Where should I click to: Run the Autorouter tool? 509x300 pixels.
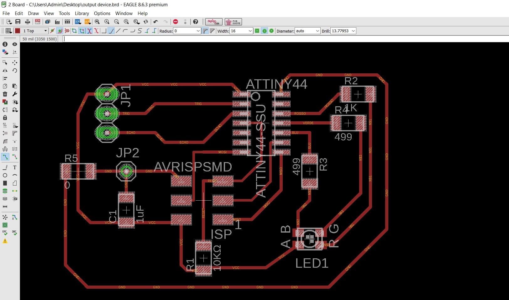[15, 217]
